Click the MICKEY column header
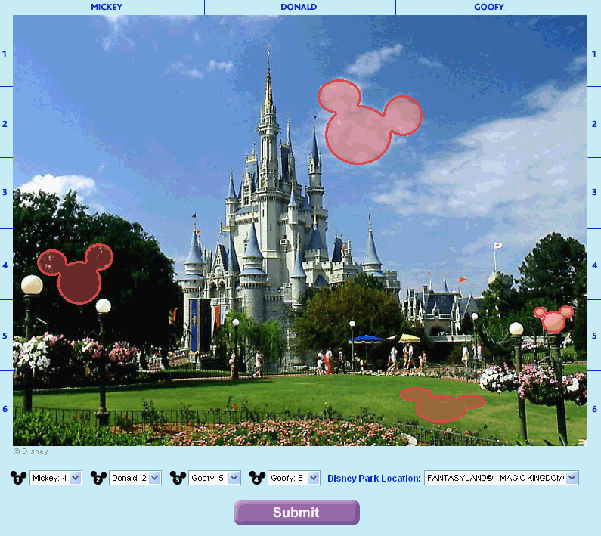This screenshot has height=536, width=601. (107, 7)
